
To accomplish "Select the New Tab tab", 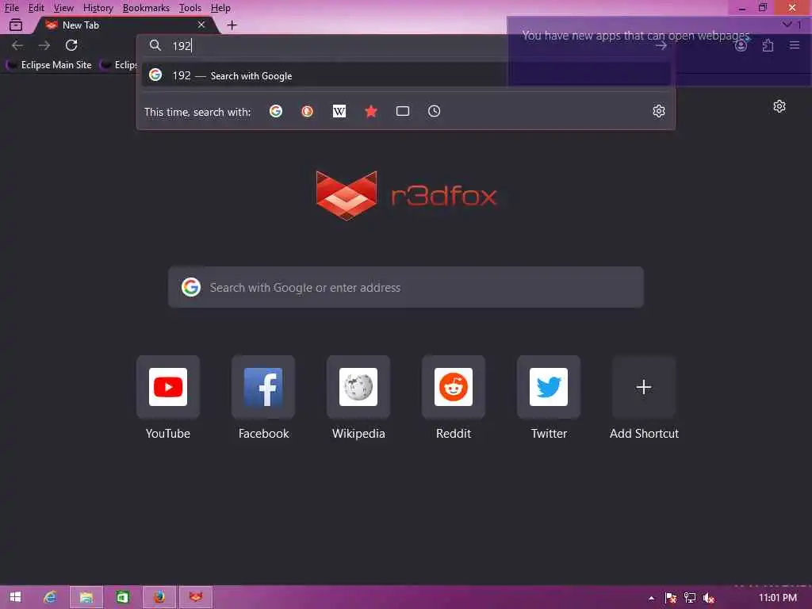I will pyautogui.click(x=124, y=25).
